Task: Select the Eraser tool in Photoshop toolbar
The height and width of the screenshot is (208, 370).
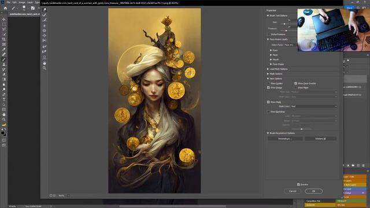Action: coord(4,75)
